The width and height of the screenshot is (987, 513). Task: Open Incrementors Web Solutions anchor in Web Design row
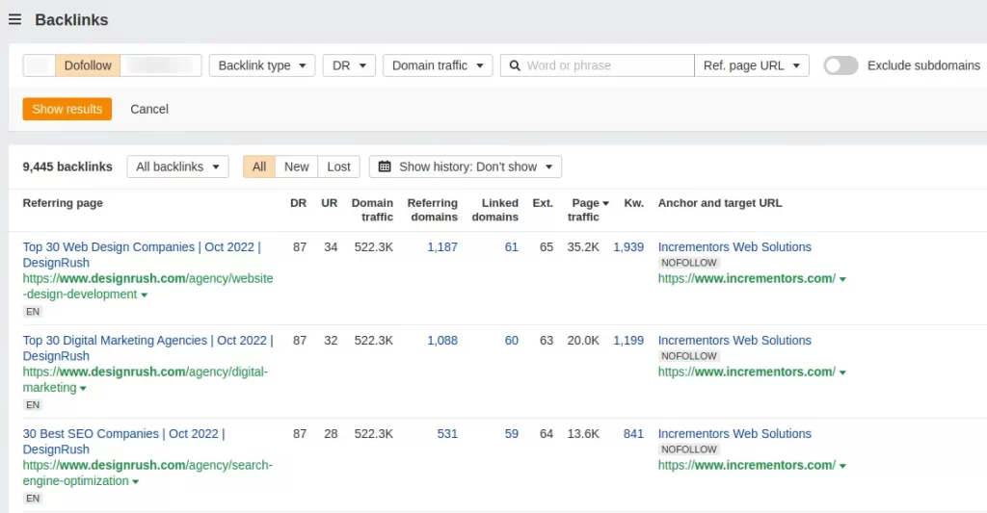(734, 247)
